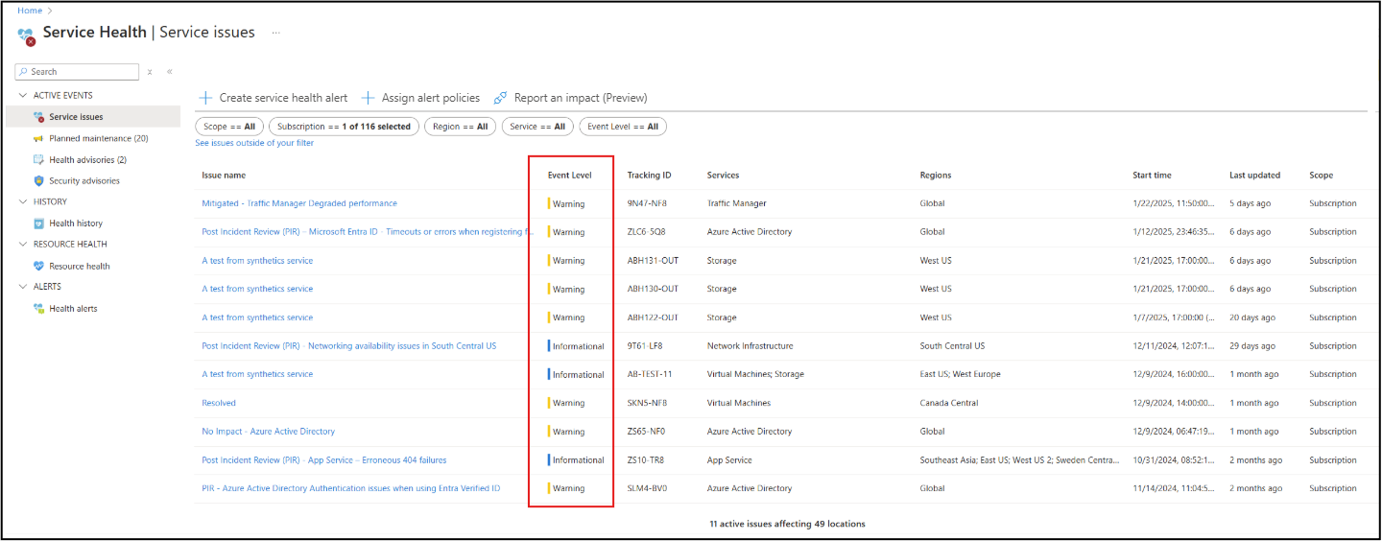Open the Resolved issue link

point(219,403)
